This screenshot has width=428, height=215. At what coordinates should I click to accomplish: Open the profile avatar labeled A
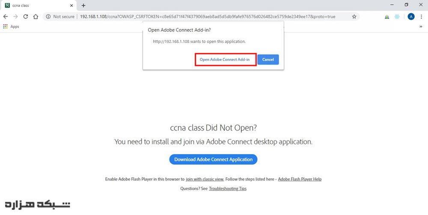coord(411,17)
